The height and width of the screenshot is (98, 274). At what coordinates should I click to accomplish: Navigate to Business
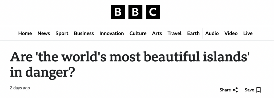click(x=84, y=33)
